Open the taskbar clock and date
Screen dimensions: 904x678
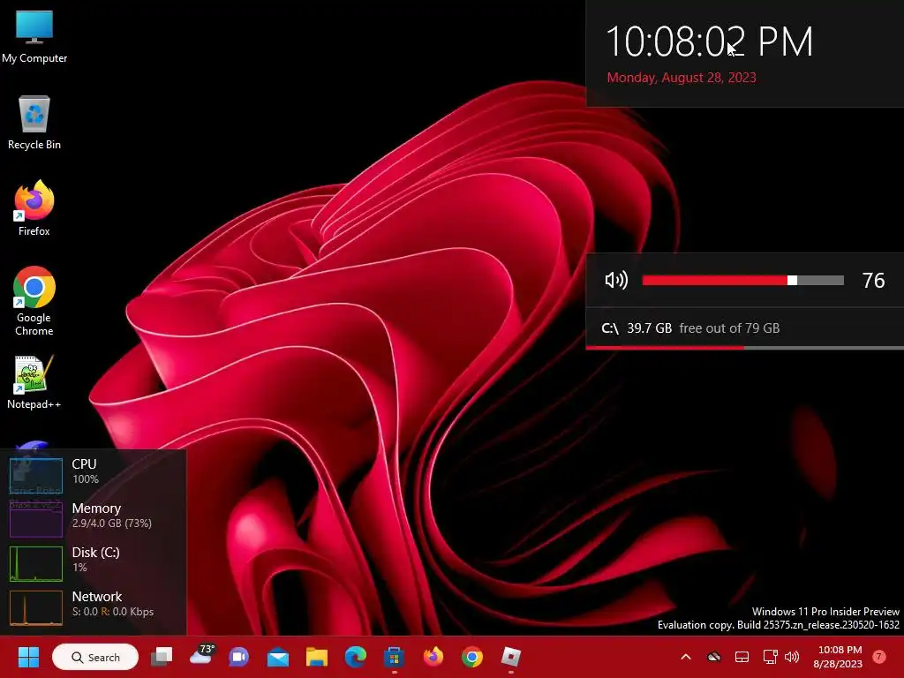[x=838, y=657]
